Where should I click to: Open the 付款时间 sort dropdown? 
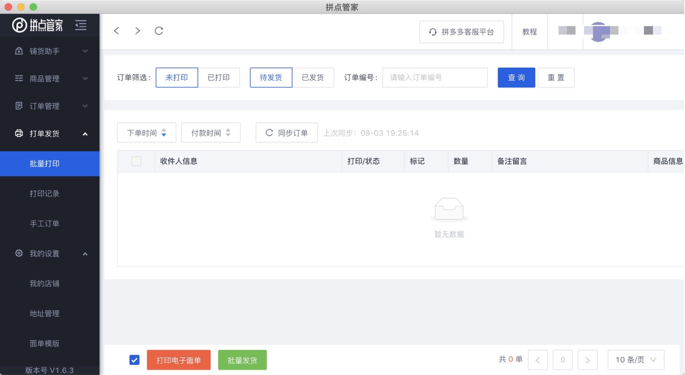211,132
